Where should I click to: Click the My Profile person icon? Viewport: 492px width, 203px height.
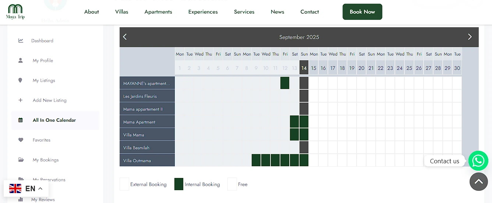21,61
